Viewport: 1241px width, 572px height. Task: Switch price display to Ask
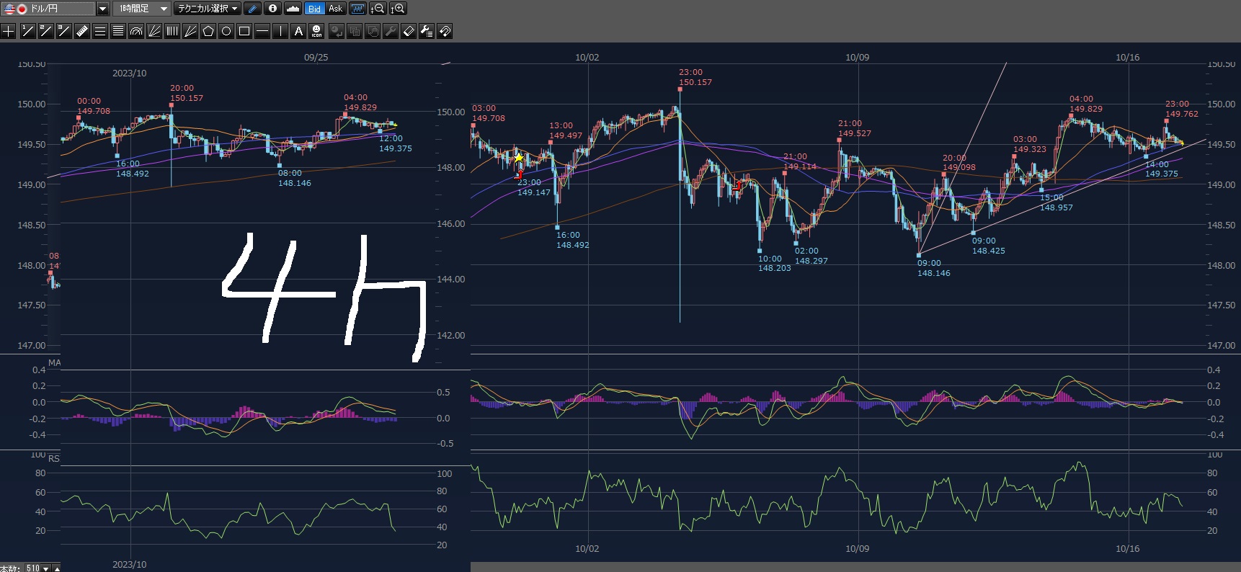[335, 9]
